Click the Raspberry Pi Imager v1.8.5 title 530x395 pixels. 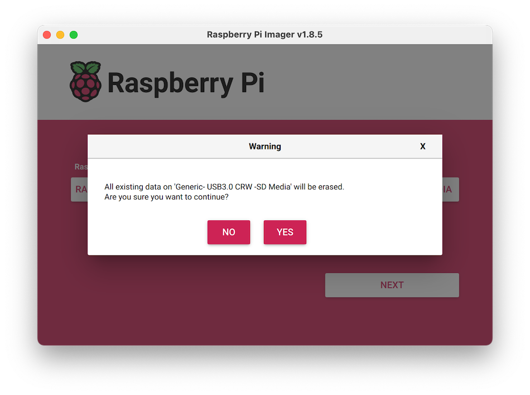click(x=264, y=35)
